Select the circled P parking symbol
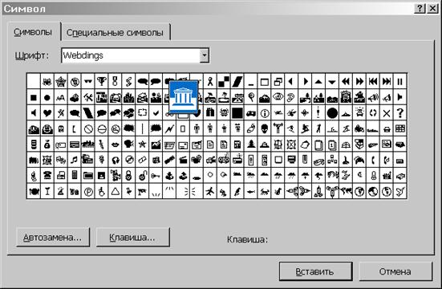This screenshot has width=442, height=289. (x=88, y=192)
